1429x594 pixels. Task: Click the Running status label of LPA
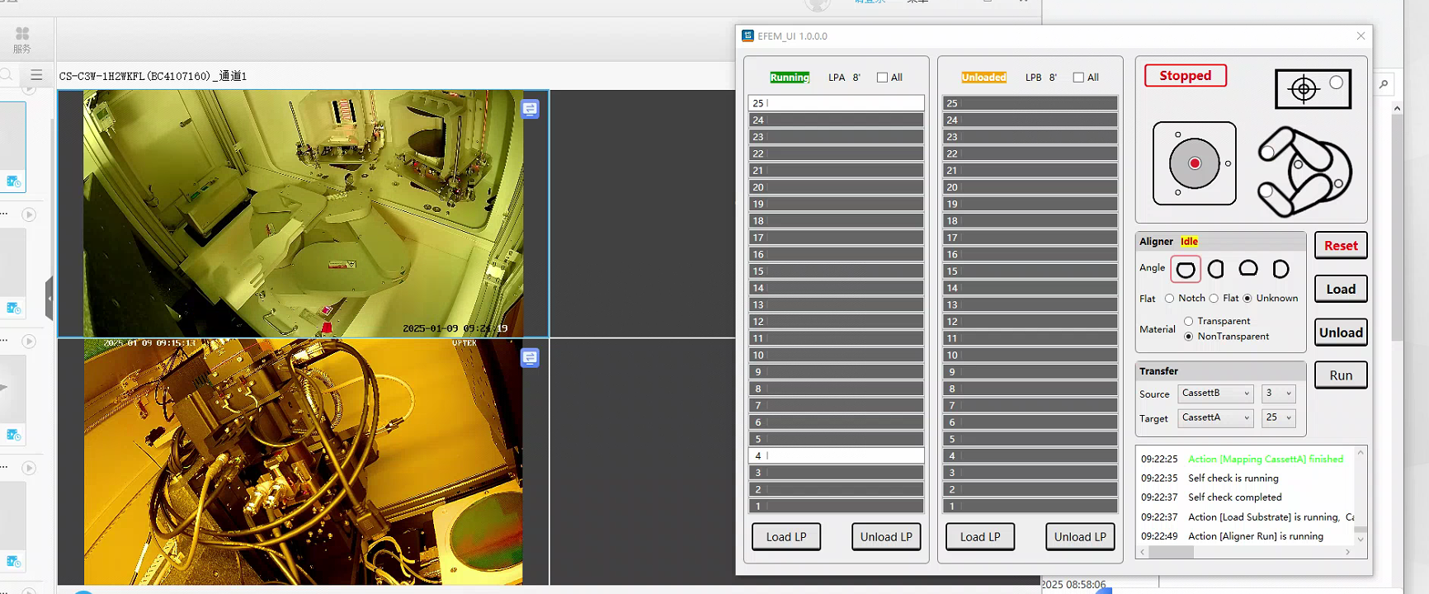click(x=790, y=78)
